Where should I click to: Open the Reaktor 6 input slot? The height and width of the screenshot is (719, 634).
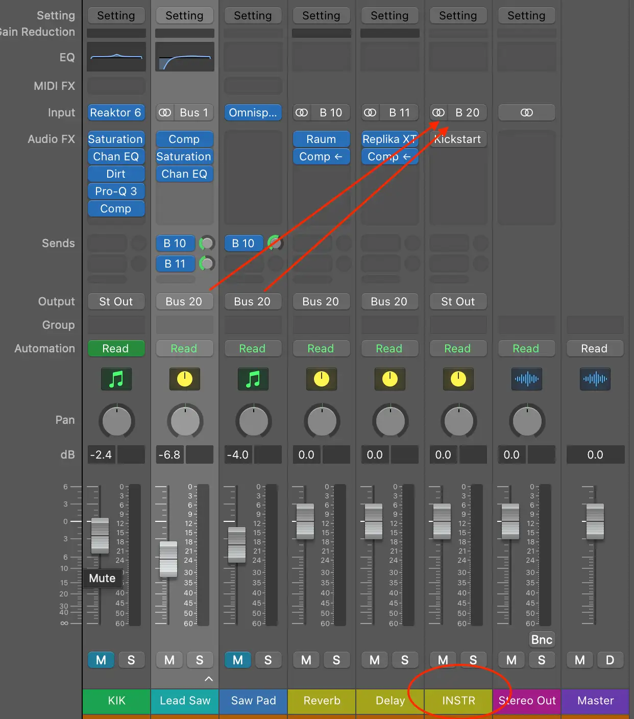[116, 112]
